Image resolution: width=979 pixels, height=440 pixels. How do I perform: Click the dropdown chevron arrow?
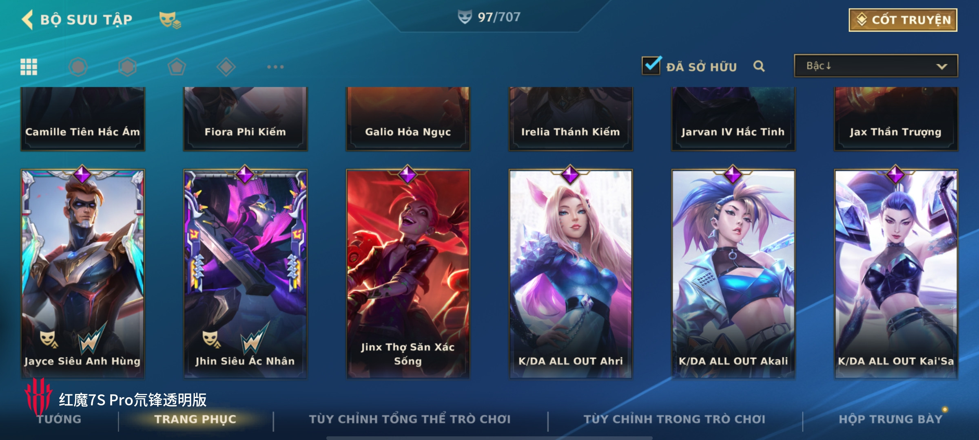[941, 66]
